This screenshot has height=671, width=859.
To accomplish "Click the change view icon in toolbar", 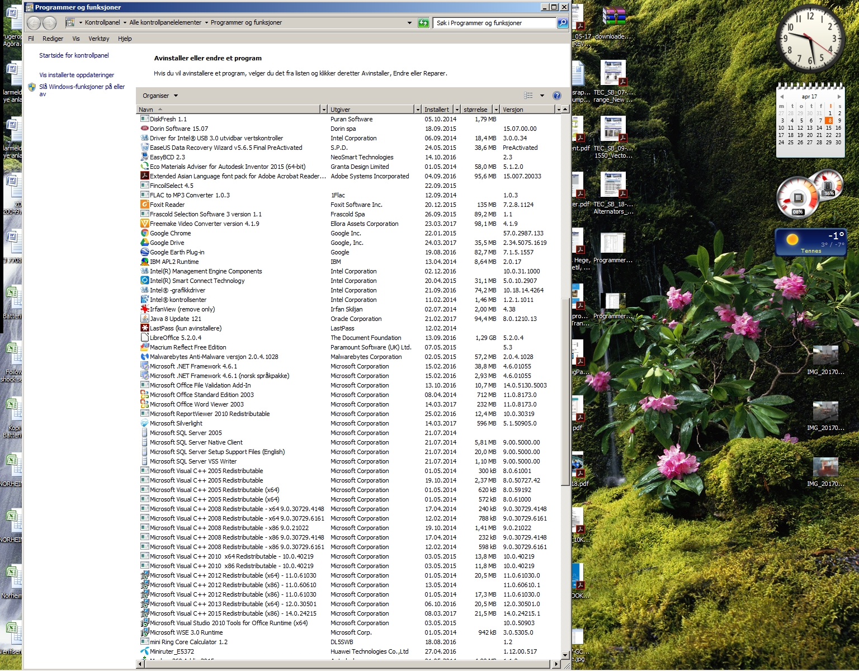I will (528, 96).
